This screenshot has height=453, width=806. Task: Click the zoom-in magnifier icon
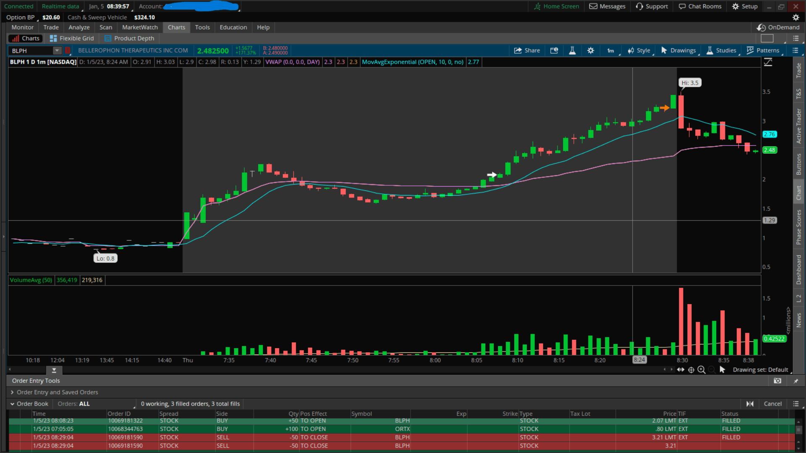point(701,370)
